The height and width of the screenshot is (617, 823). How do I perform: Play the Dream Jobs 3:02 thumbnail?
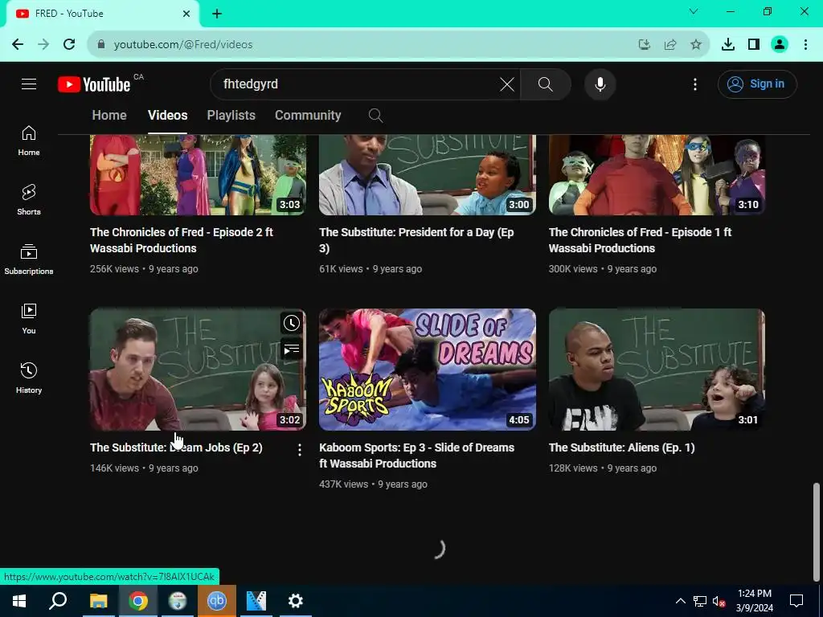click(x=198, y=370)
